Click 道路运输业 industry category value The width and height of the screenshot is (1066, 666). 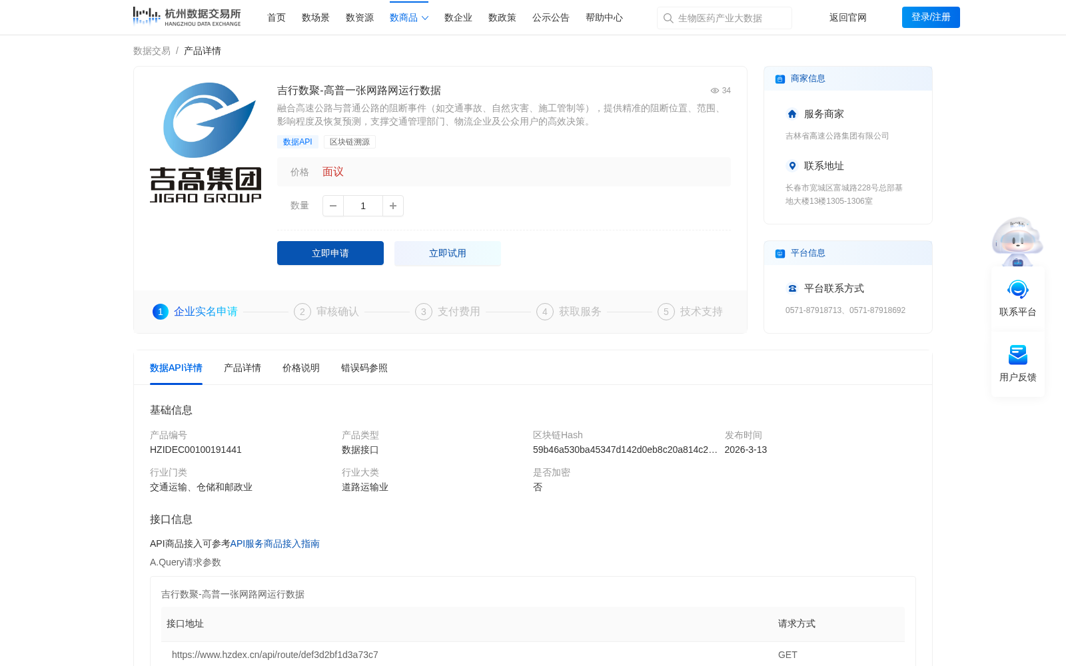365,487
